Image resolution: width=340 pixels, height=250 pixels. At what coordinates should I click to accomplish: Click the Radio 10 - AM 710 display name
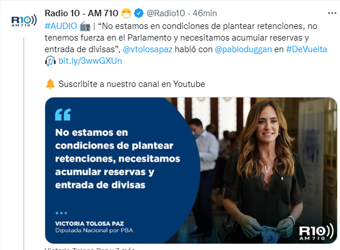pos(81,13)
